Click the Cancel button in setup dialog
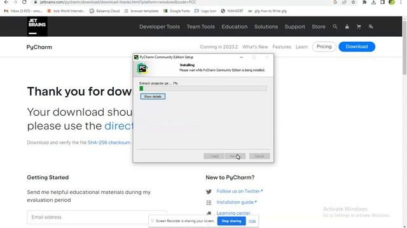The image size is (407, 228). [x=259, y=156]
